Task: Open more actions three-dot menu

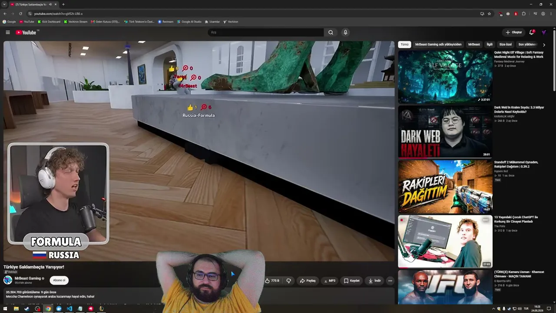Action: pyautogui.click(x=390, y=281)
